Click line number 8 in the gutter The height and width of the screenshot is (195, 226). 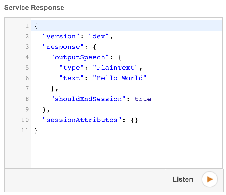pyautogui.click(x=27, y=99)
